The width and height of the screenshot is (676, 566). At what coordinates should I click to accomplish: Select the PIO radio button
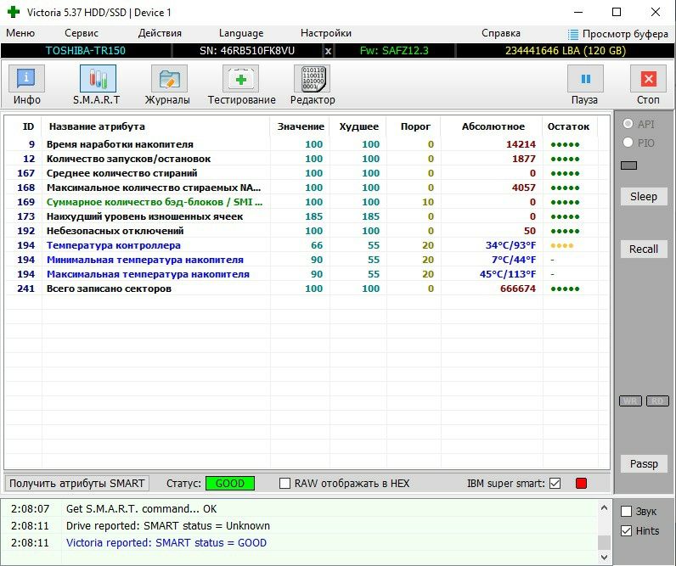(628, 143)
